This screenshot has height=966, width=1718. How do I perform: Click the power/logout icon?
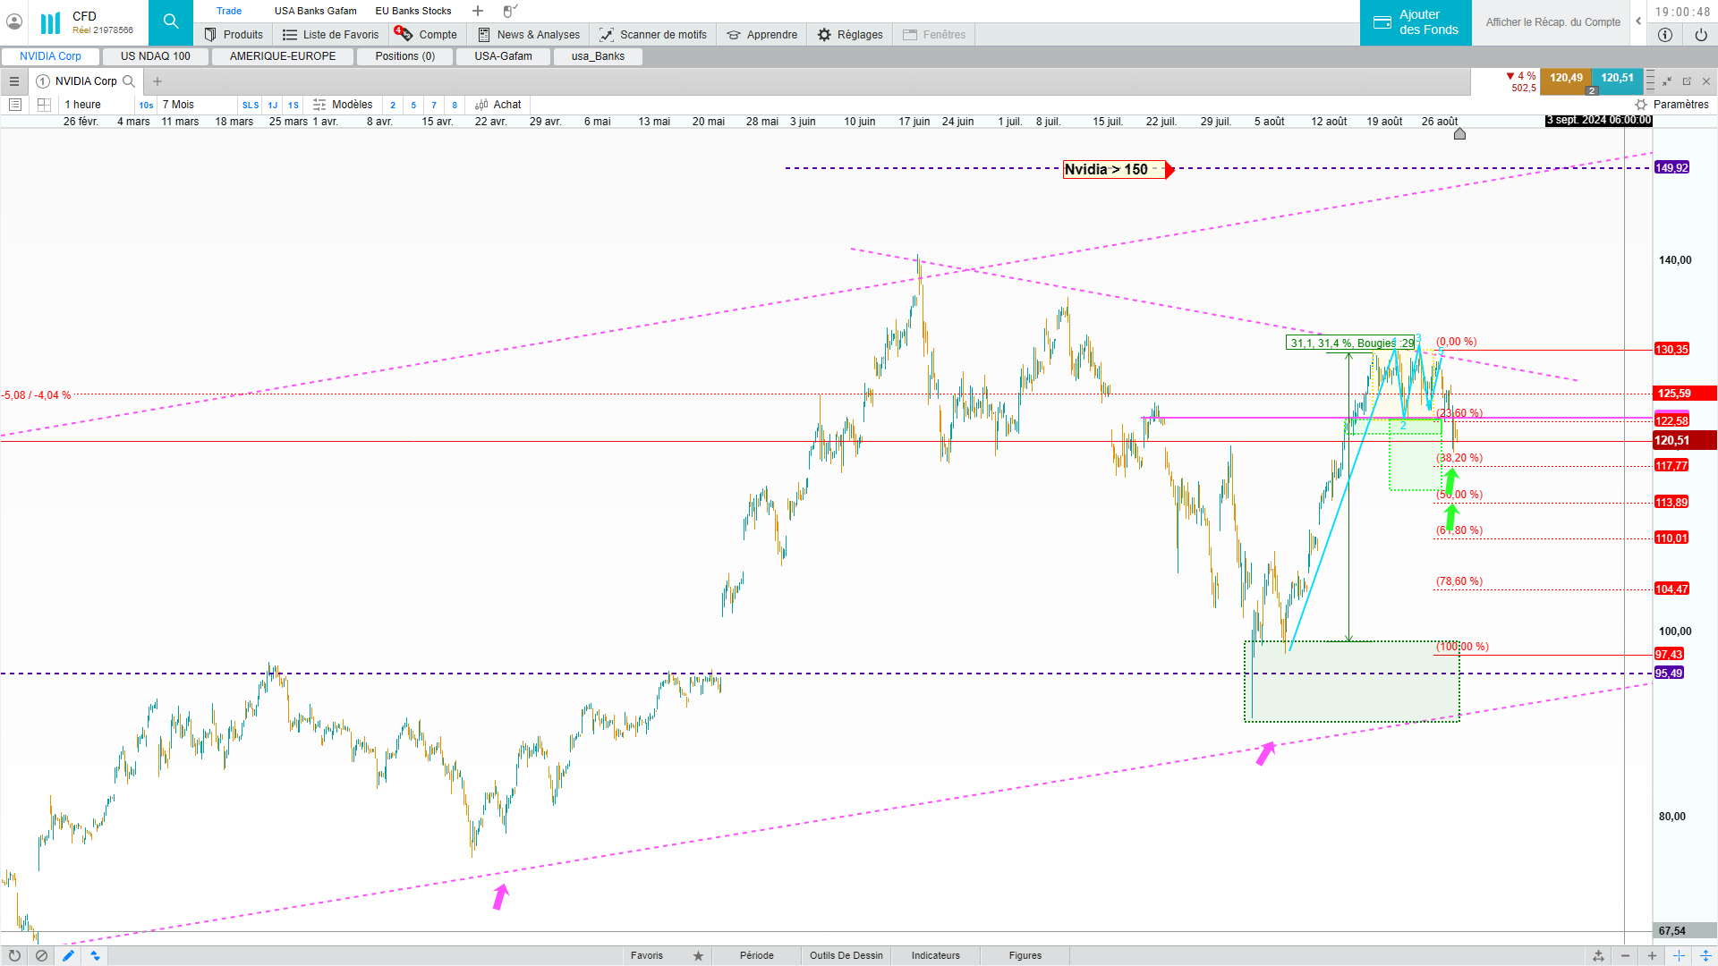pyautogui.click(x=1700, y=35)
